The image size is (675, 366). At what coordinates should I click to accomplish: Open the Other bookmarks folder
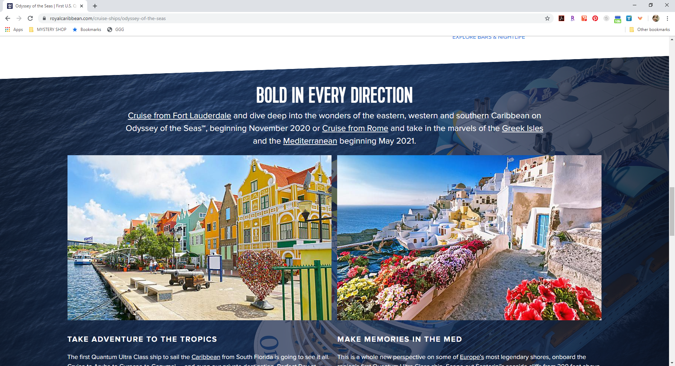tap(650, 30)
